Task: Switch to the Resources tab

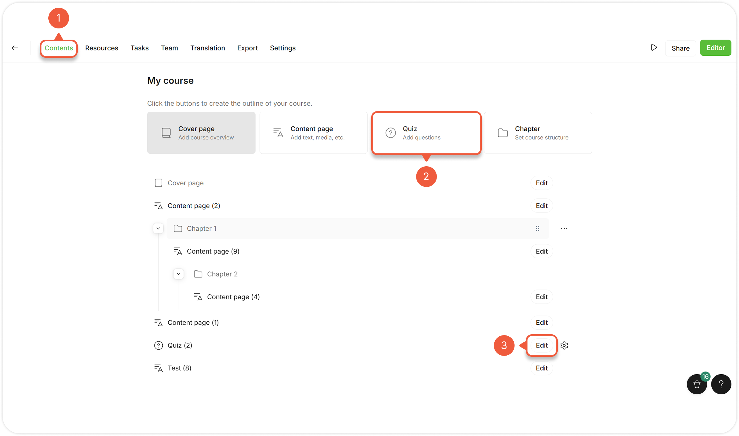Action: (102, 48)
